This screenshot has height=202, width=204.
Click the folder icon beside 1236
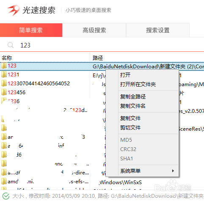tap(4, 101)
